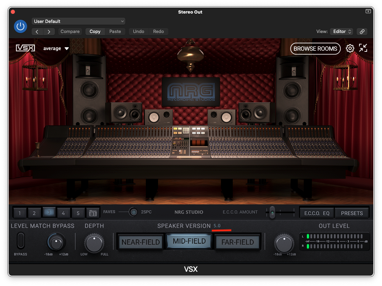Select FAR-FIELD speakers
This screenshot has height=286, width=382.
(x=238, y=242)
